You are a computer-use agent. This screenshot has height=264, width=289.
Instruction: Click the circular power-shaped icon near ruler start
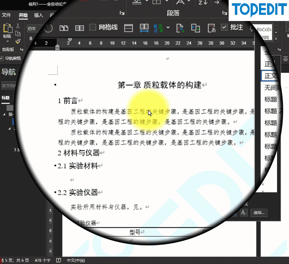click(x=48, y=29)
